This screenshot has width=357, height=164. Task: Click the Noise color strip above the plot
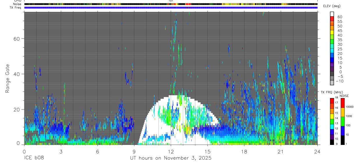(171, 4)
